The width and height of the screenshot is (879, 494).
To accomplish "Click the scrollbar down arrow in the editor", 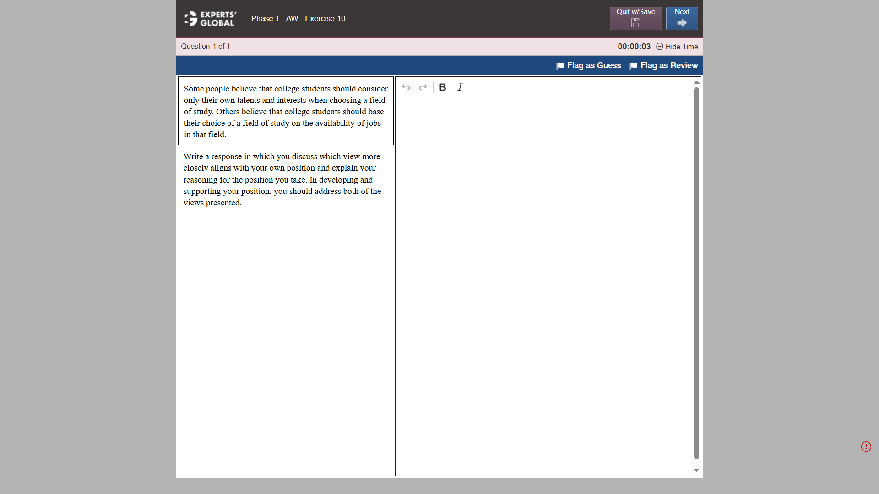I will 696,471.
